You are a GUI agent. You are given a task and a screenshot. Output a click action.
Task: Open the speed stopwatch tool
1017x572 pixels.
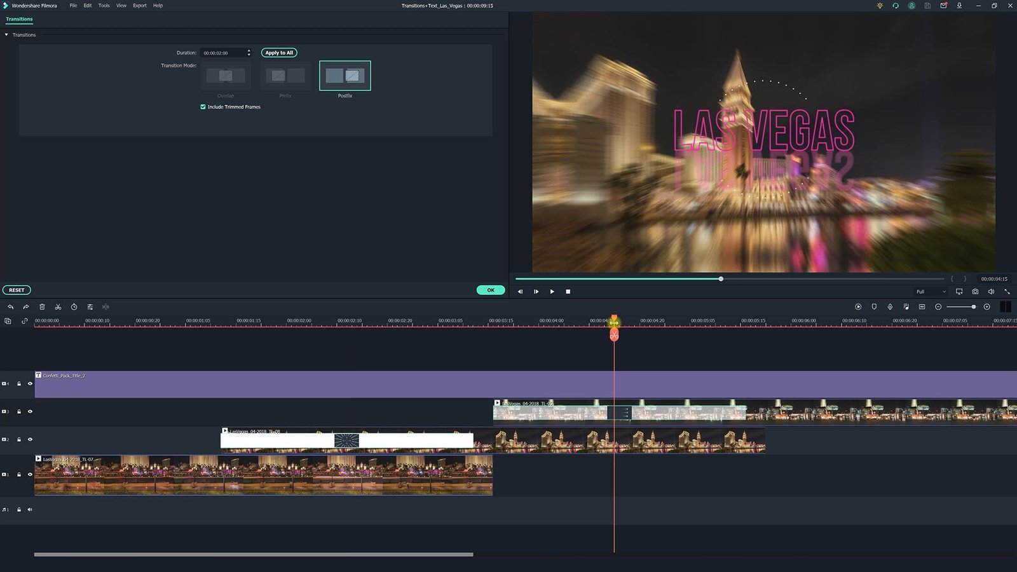pos(74,307)
